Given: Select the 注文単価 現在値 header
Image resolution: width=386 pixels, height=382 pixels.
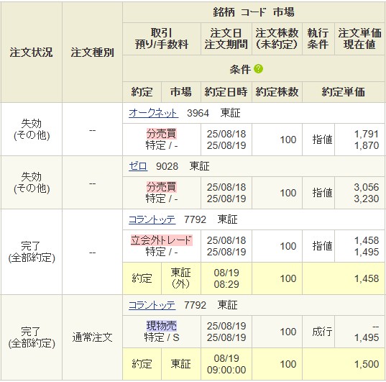Looking at the screenshot, I should [359, 39].
